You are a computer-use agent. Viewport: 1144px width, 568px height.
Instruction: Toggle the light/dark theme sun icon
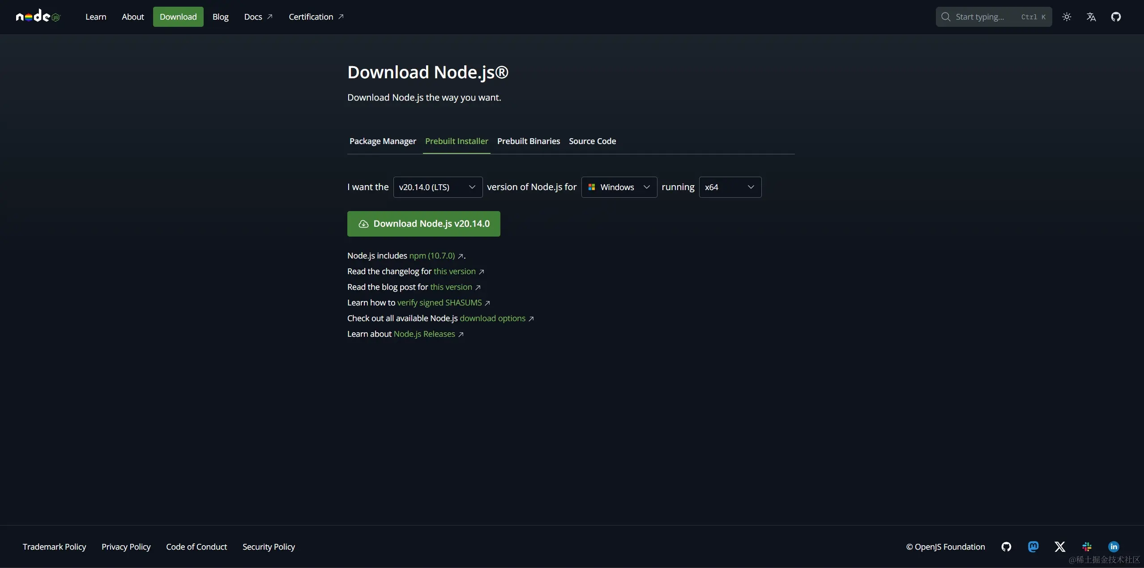coord(1067,17)
